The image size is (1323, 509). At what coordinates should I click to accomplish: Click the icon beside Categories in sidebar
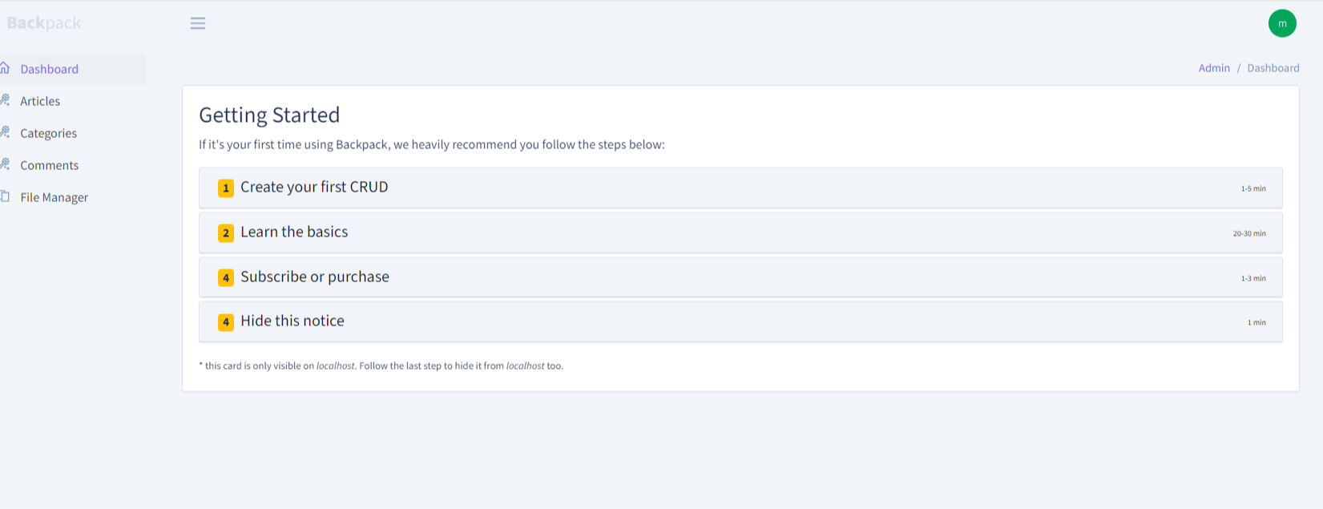tap(5, 132)
